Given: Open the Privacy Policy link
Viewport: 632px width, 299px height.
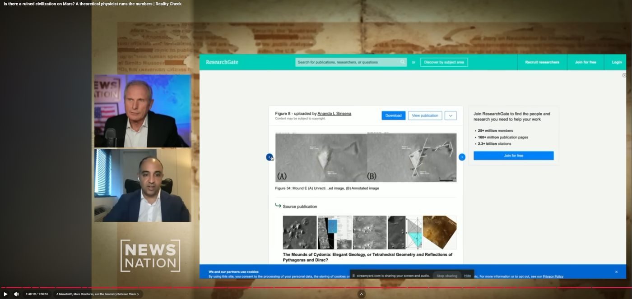Looking at the screenshot, I should 553,276.
